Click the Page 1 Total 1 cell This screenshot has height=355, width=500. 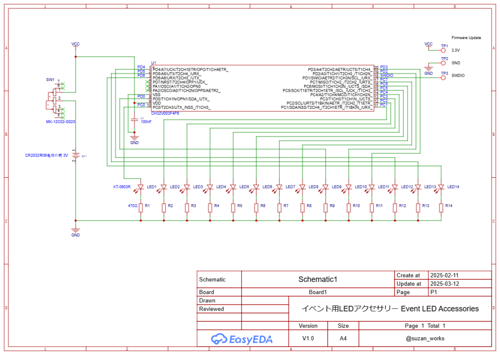click(425, 326)
